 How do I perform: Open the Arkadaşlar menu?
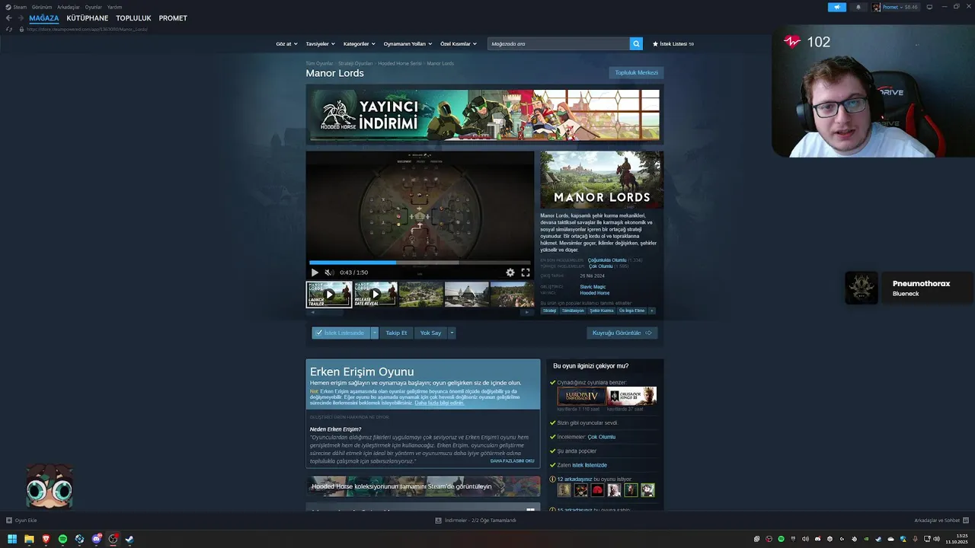pos(69,7)
